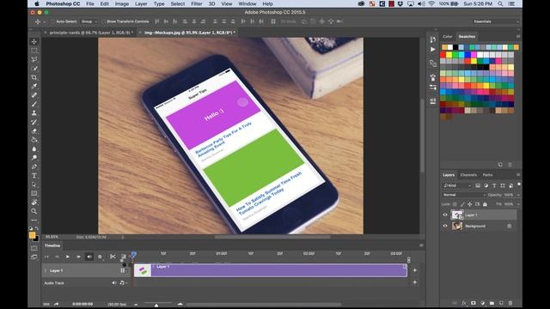The image size is (550, 309).
Task: Open the History panel icon in dock
Action: pos(433,39)
